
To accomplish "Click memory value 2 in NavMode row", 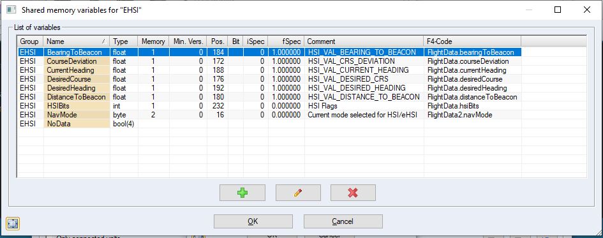I will point(153,115).
